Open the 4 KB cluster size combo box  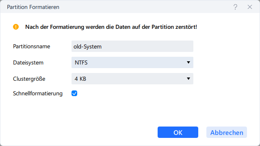[132, 79]
